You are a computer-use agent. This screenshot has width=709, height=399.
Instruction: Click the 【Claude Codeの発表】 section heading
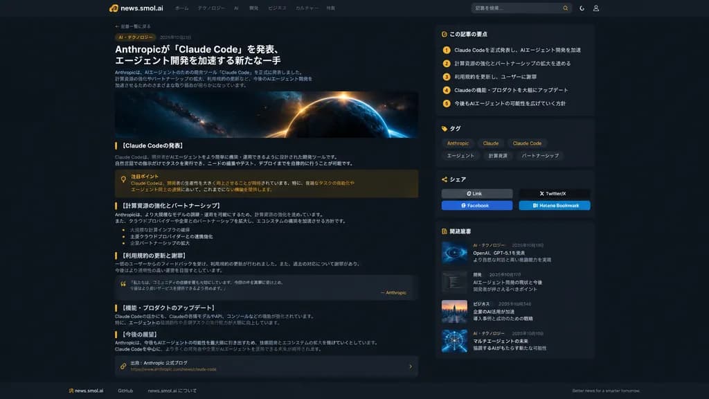point(152,145)
